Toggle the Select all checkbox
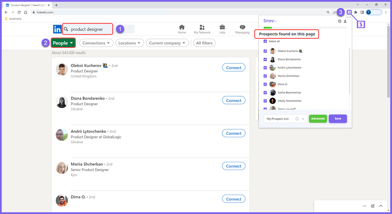This screenshot has width=392, height=214. tap(265, 41)
